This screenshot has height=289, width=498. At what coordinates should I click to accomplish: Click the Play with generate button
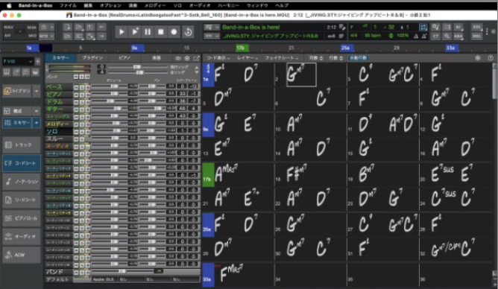pos(135,32)
